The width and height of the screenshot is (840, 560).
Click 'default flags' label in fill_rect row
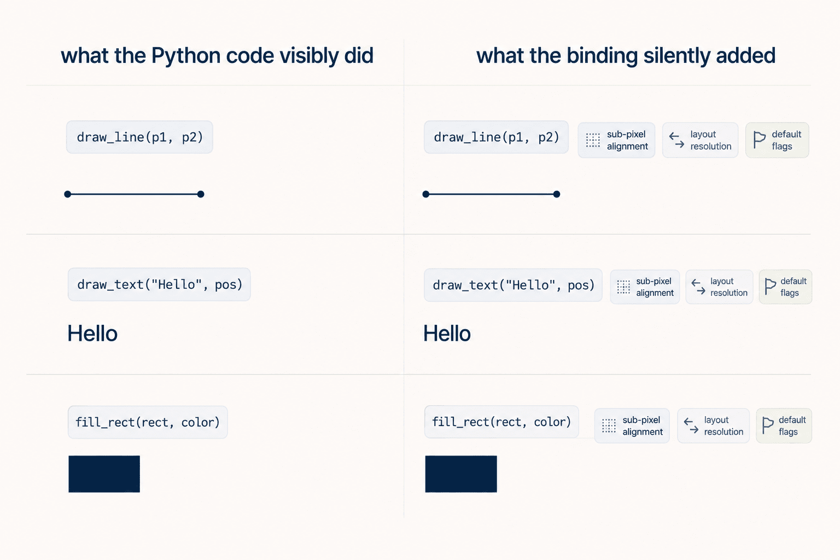pos(792,426)
